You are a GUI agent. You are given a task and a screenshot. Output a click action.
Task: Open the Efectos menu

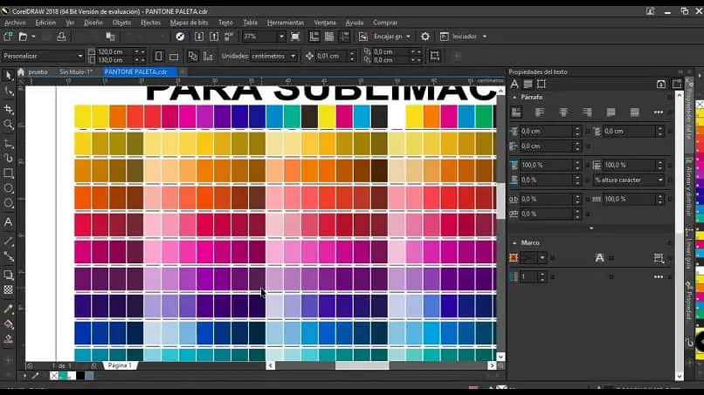click(x=150, y=22)
